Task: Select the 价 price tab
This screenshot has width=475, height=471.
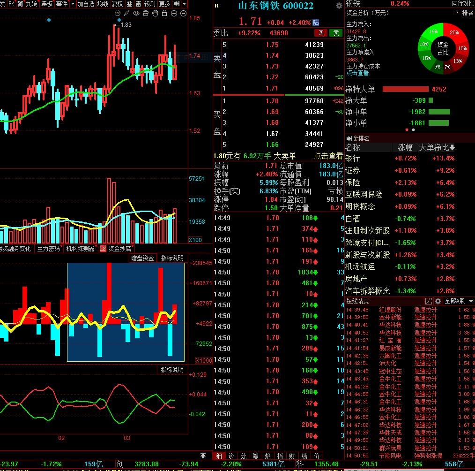Action: tap(317, 456)
